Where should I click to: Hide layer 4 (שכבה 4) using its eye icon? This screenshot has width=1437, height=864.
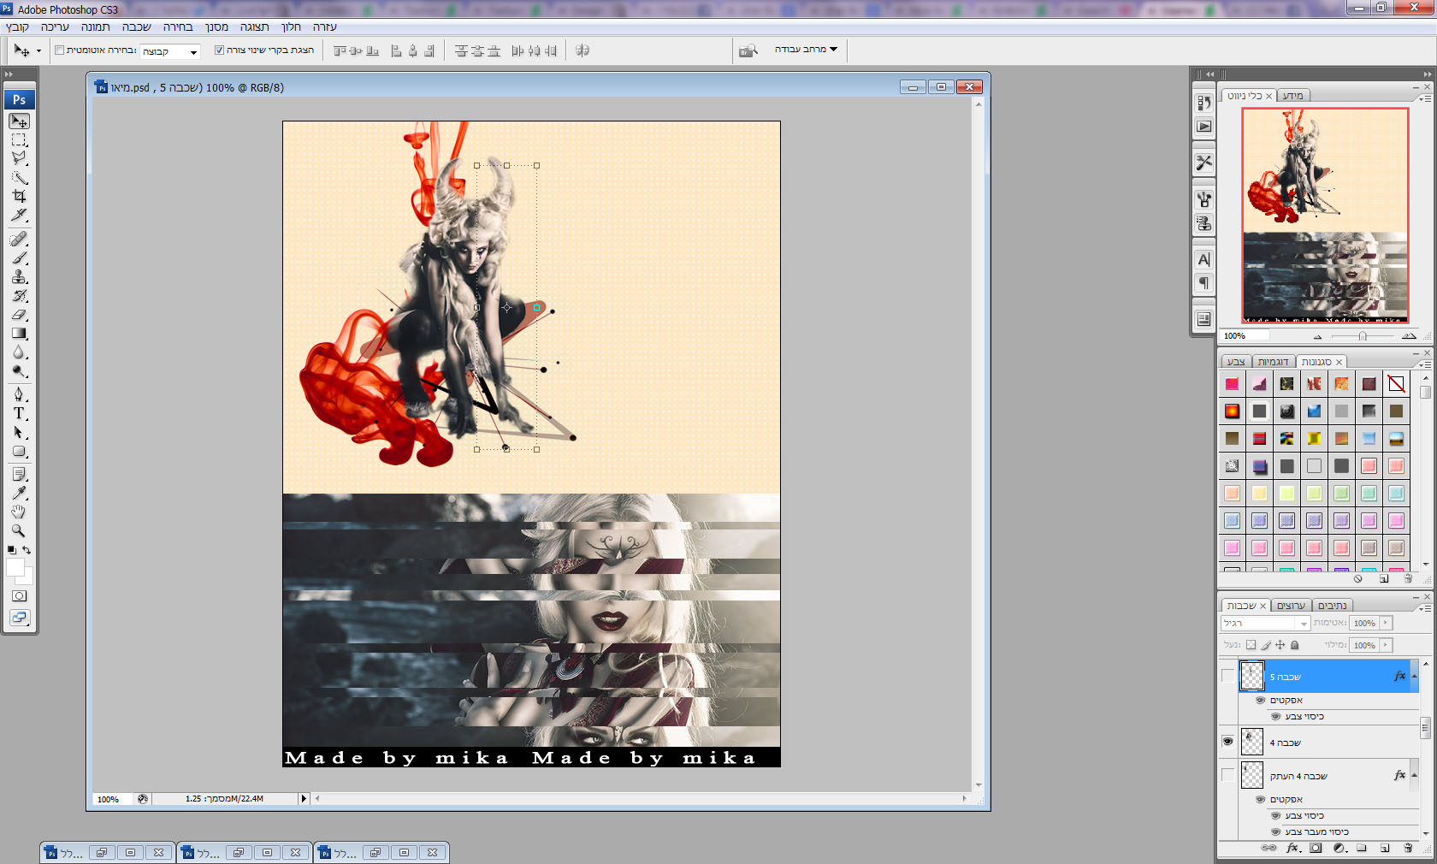point(1227,742)
